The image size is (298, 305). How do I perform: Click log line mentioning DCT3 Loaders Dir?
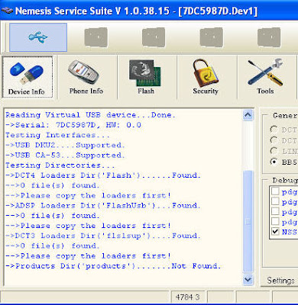103,236
